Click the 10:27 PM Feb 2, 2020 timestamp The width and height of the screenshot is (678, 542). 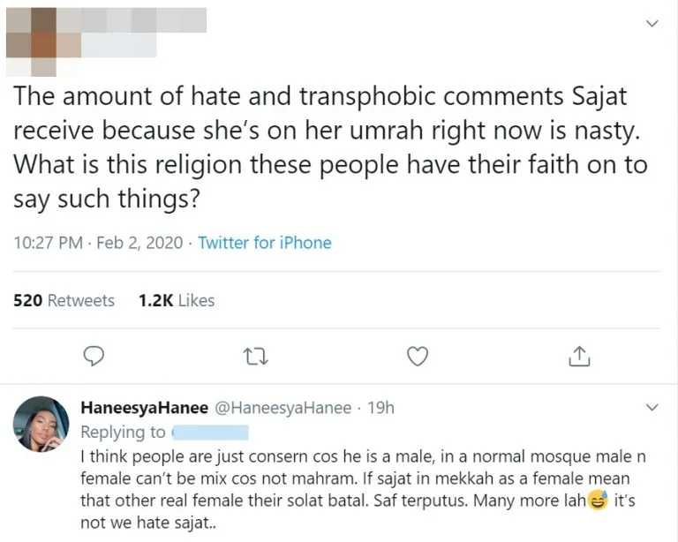click(x=96, y=243)
